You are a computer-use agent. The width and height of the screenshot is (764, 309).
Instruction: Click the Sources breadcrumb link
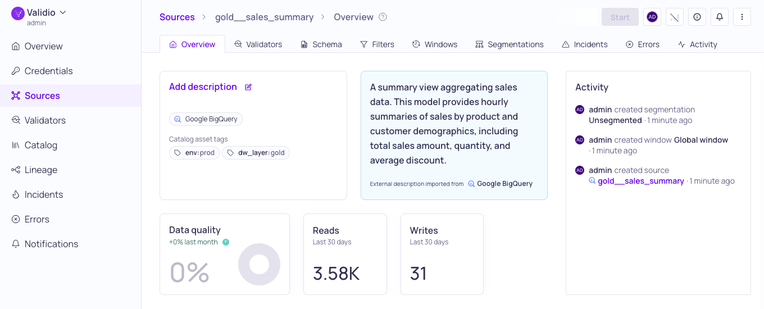[177, 17]
